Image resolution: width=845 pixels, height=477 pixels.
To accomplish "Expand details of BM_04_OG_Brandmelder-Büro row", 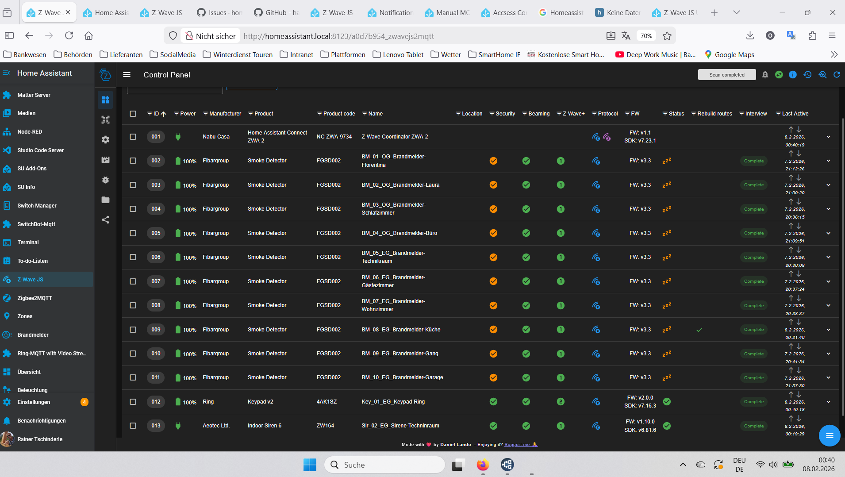I will pos(828,233).
